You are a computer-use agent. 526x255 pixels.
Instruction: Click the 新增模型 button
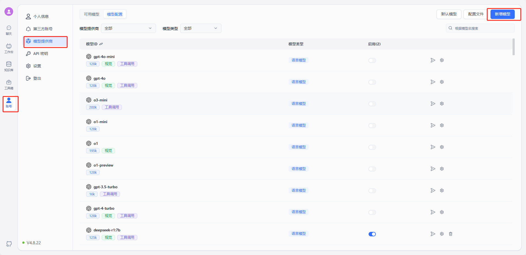[502, 14]
